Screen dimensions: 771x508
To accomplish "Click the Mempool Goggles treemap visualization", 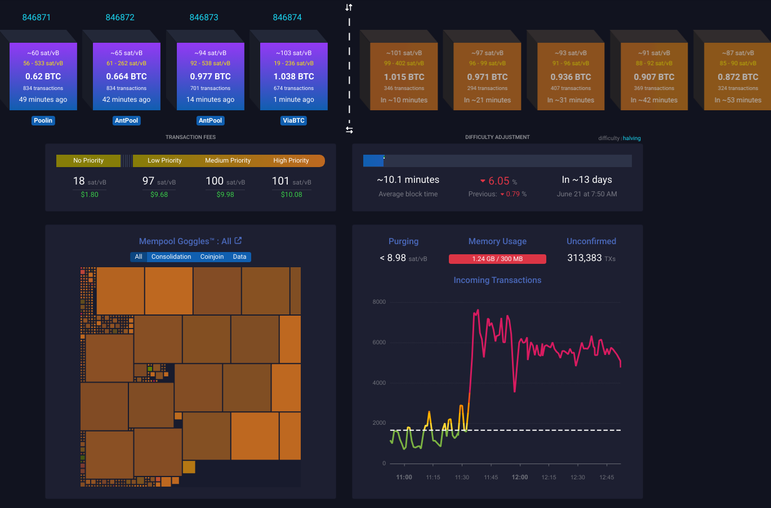I will click(190, 377).
